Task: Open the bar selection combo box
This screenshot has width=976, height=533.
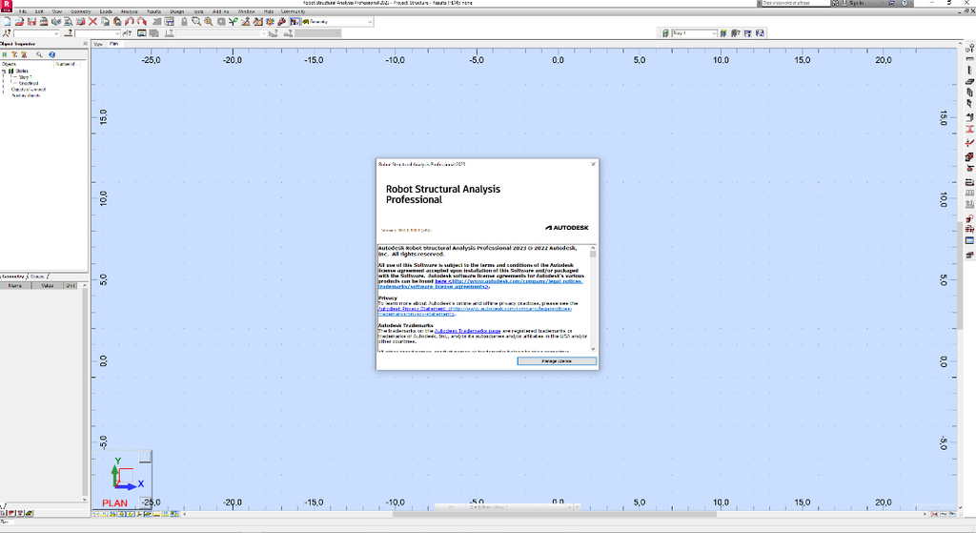Action: [x=97, y=33]
